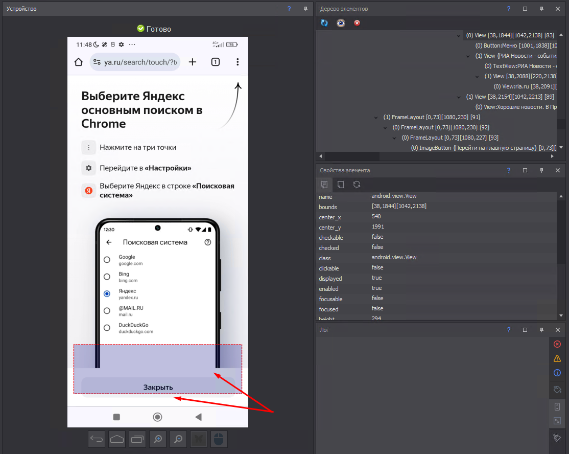Tap Android circle home navigation button

click(x=157, y=417)
